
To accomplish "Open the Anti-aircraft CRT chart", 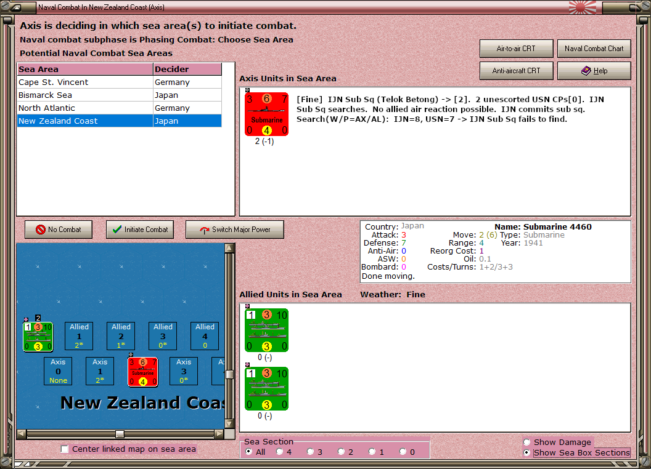I will [516, 71].
